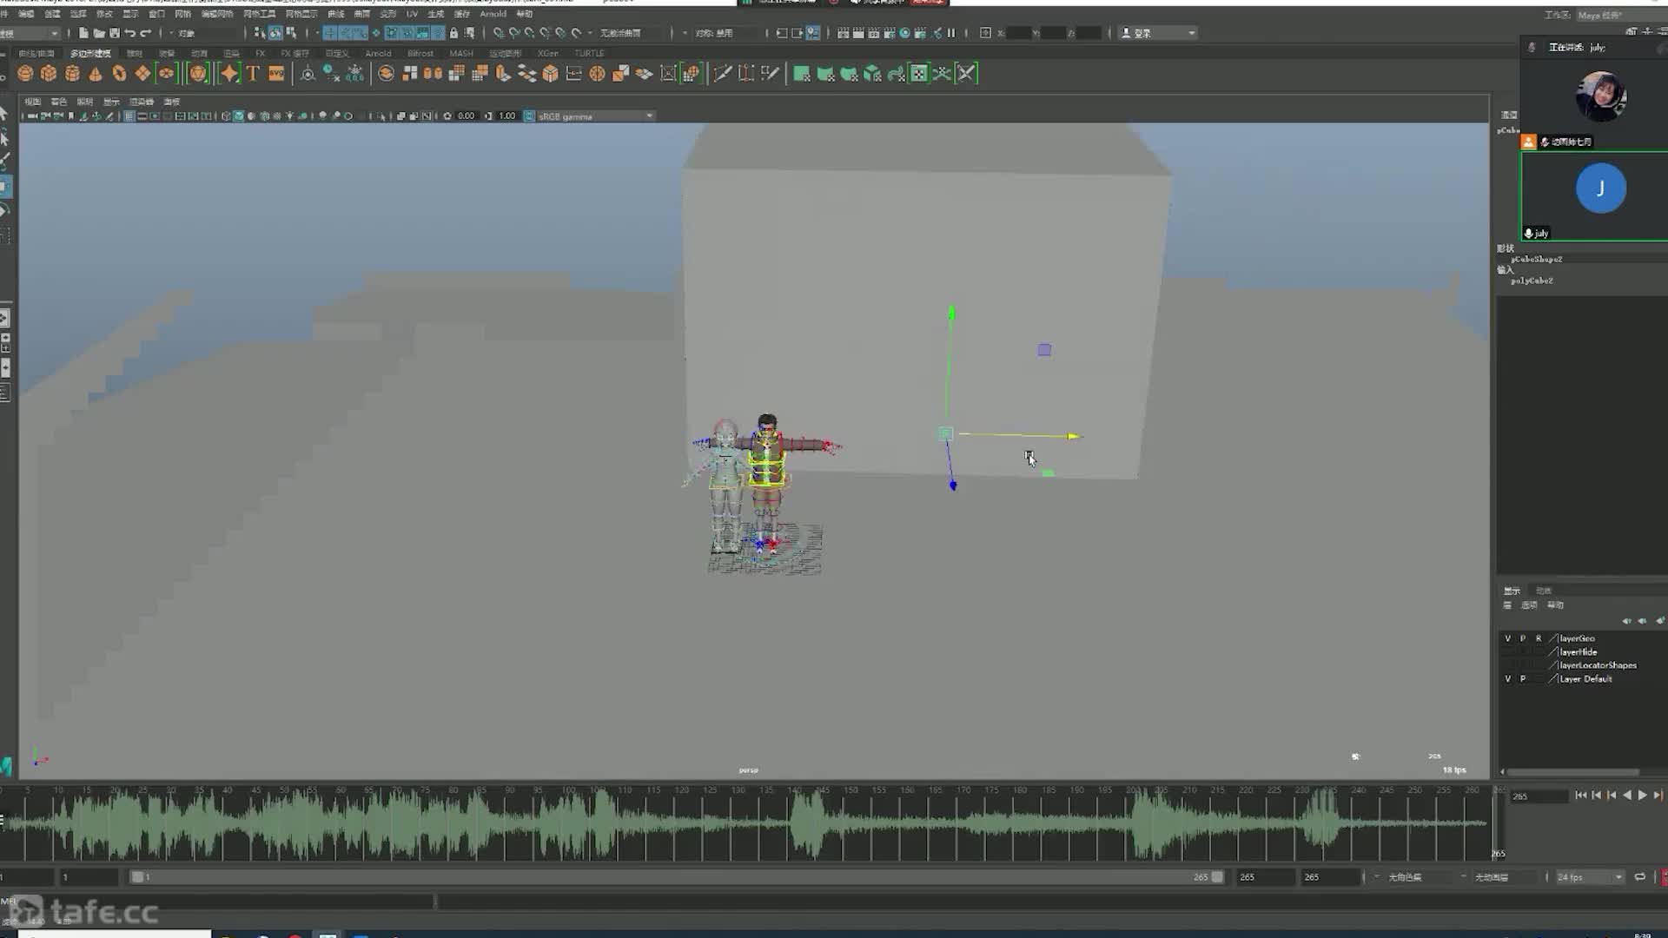The image size is (1668, 938).
Task: Toggle the loop playback button
Action: (1639, 877)
